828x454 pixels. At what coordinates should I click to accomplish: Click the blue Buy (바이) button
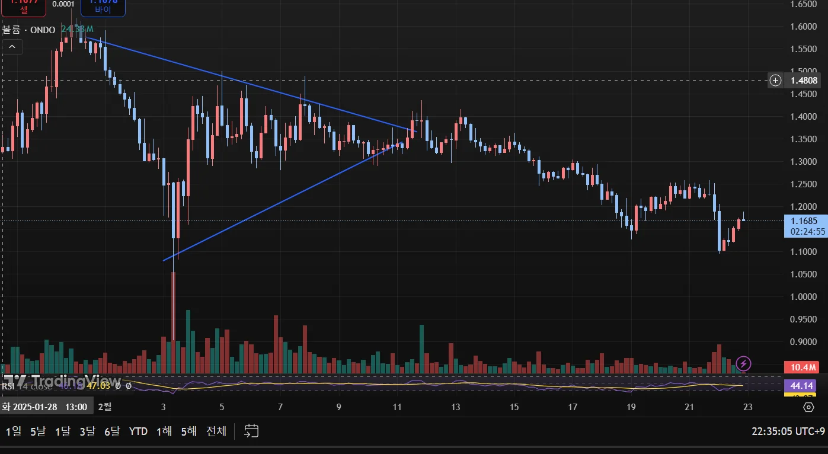(x=103, y=7)
